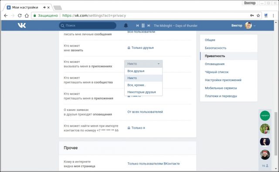Bookmark page with the star icon
This screenshot has height=172, width=279.
coord(258,16)
